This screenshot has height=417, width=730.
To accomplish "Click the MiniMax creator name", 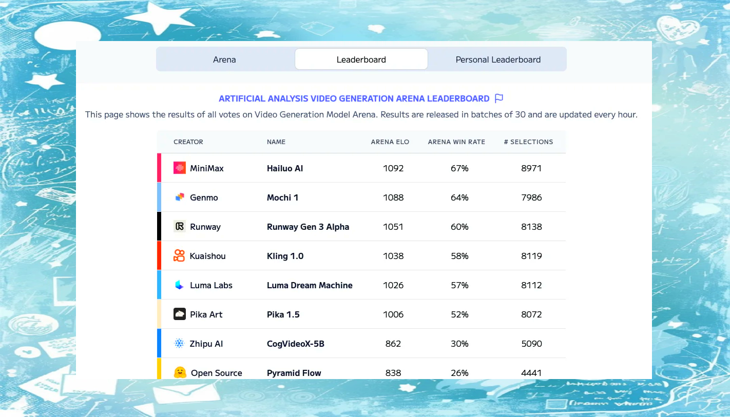I will coord(207,168).
